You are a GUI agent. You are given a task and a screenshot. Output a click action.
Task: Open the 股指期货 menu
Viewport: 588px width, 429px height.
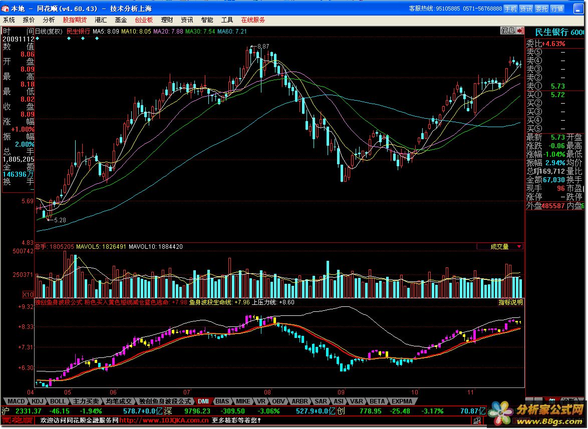click(75, 20)
